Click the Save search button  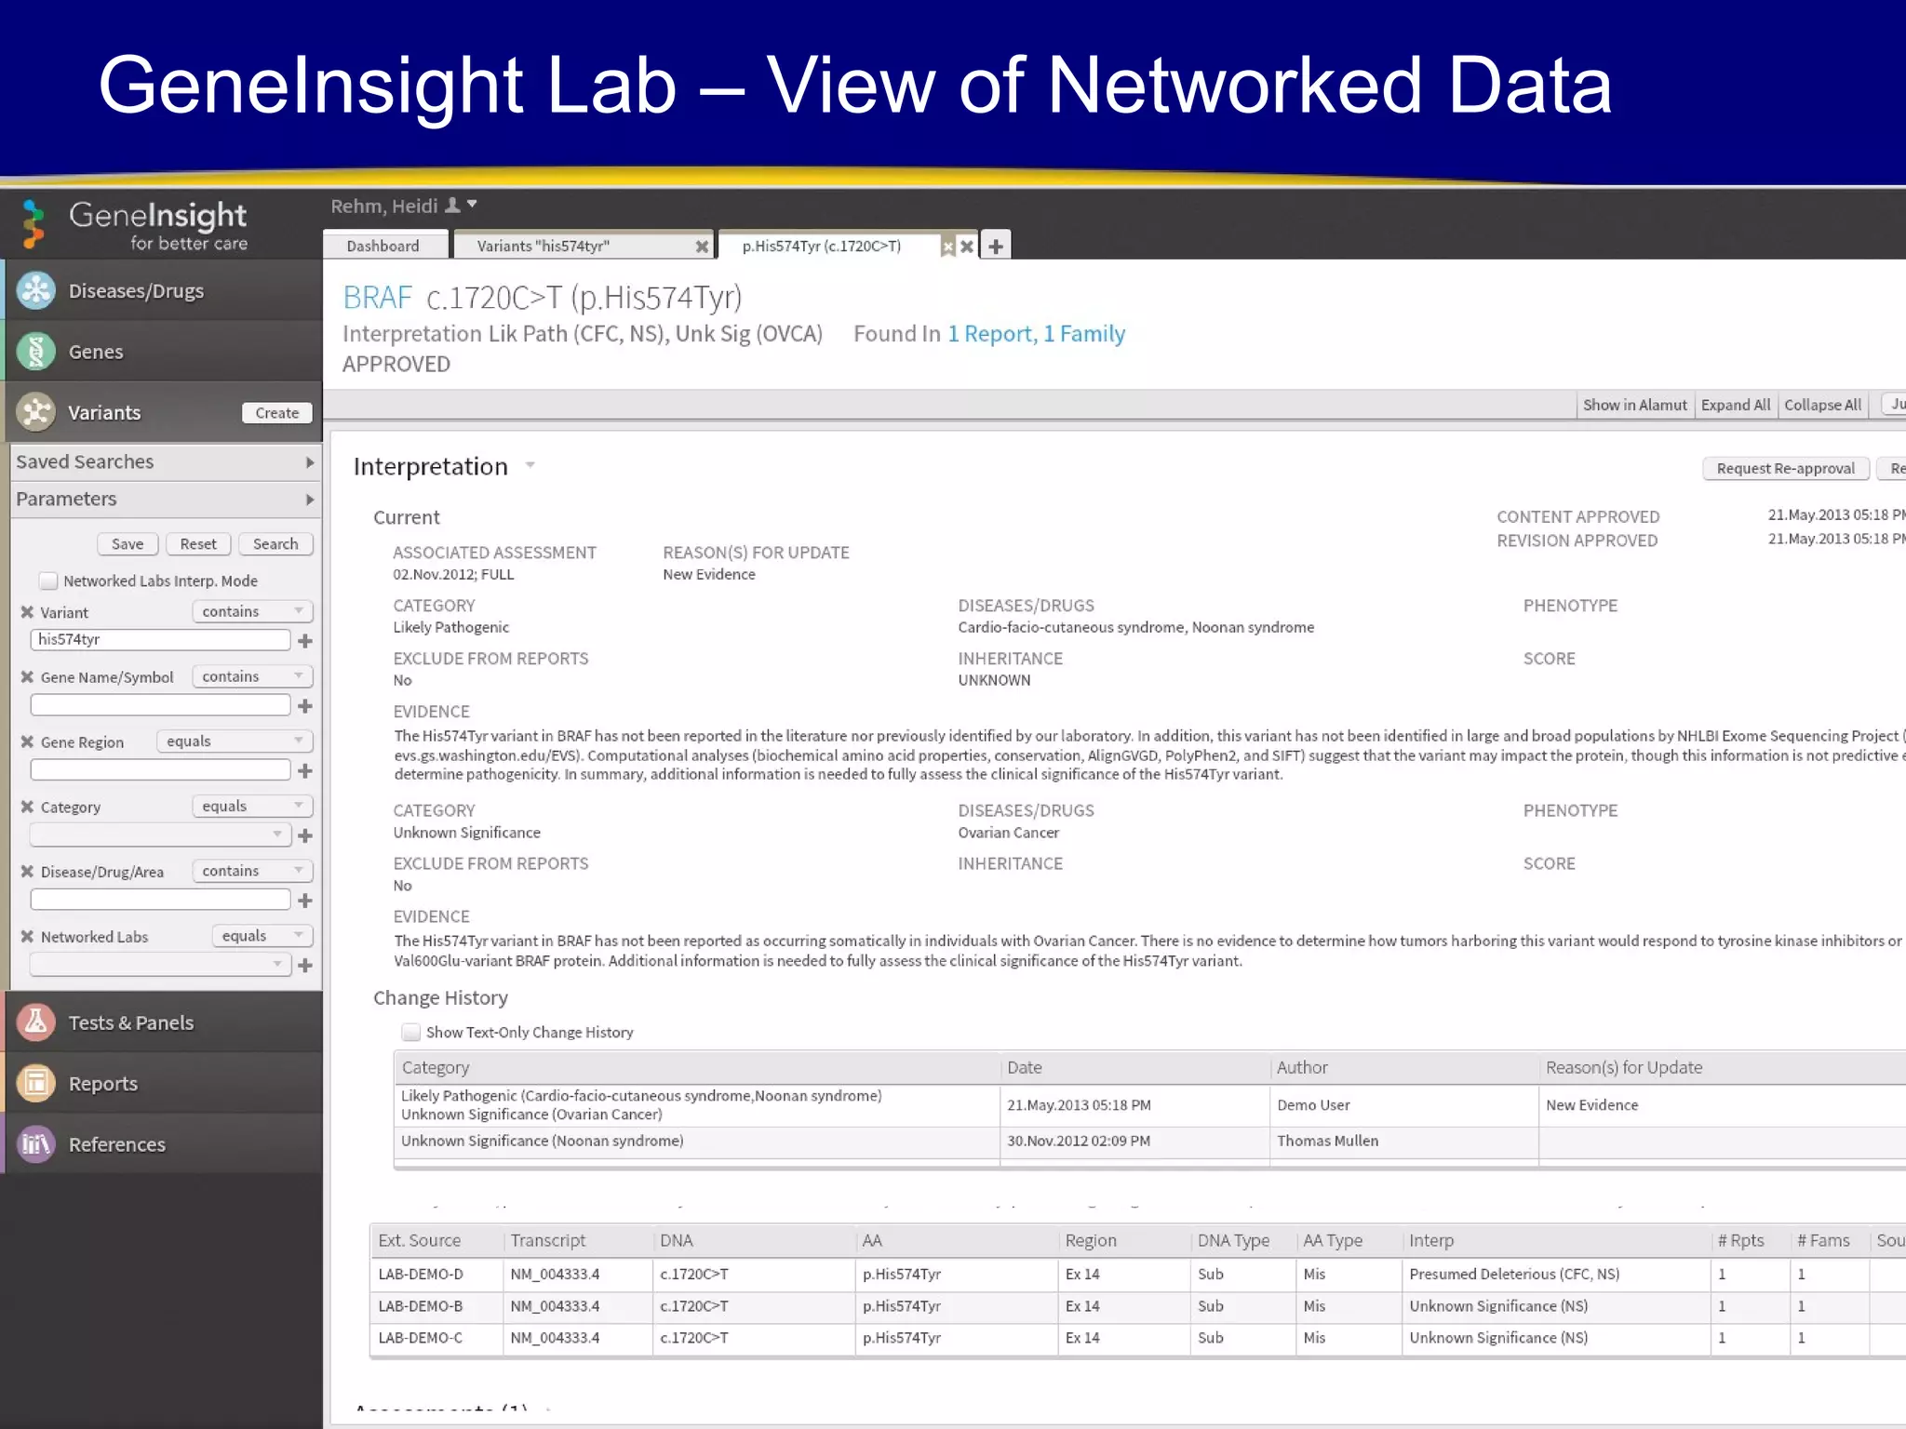click(128, 544)
